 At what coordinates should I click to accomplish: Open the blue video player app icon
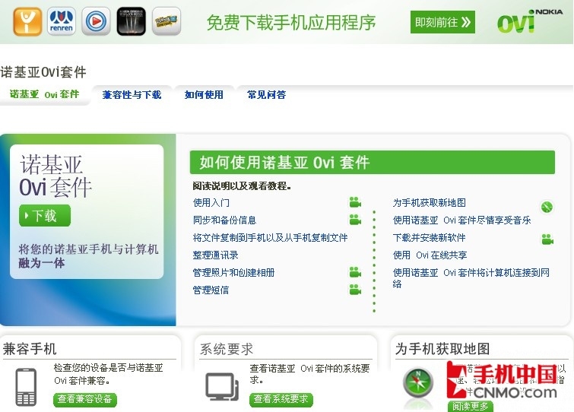click(x=96, y=21)
